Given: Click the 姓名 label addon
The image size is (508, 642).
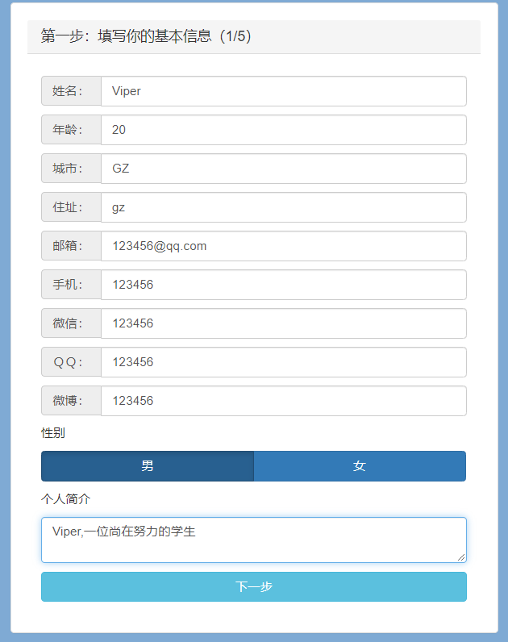Looking at the screenshot, I should [71, 91].
